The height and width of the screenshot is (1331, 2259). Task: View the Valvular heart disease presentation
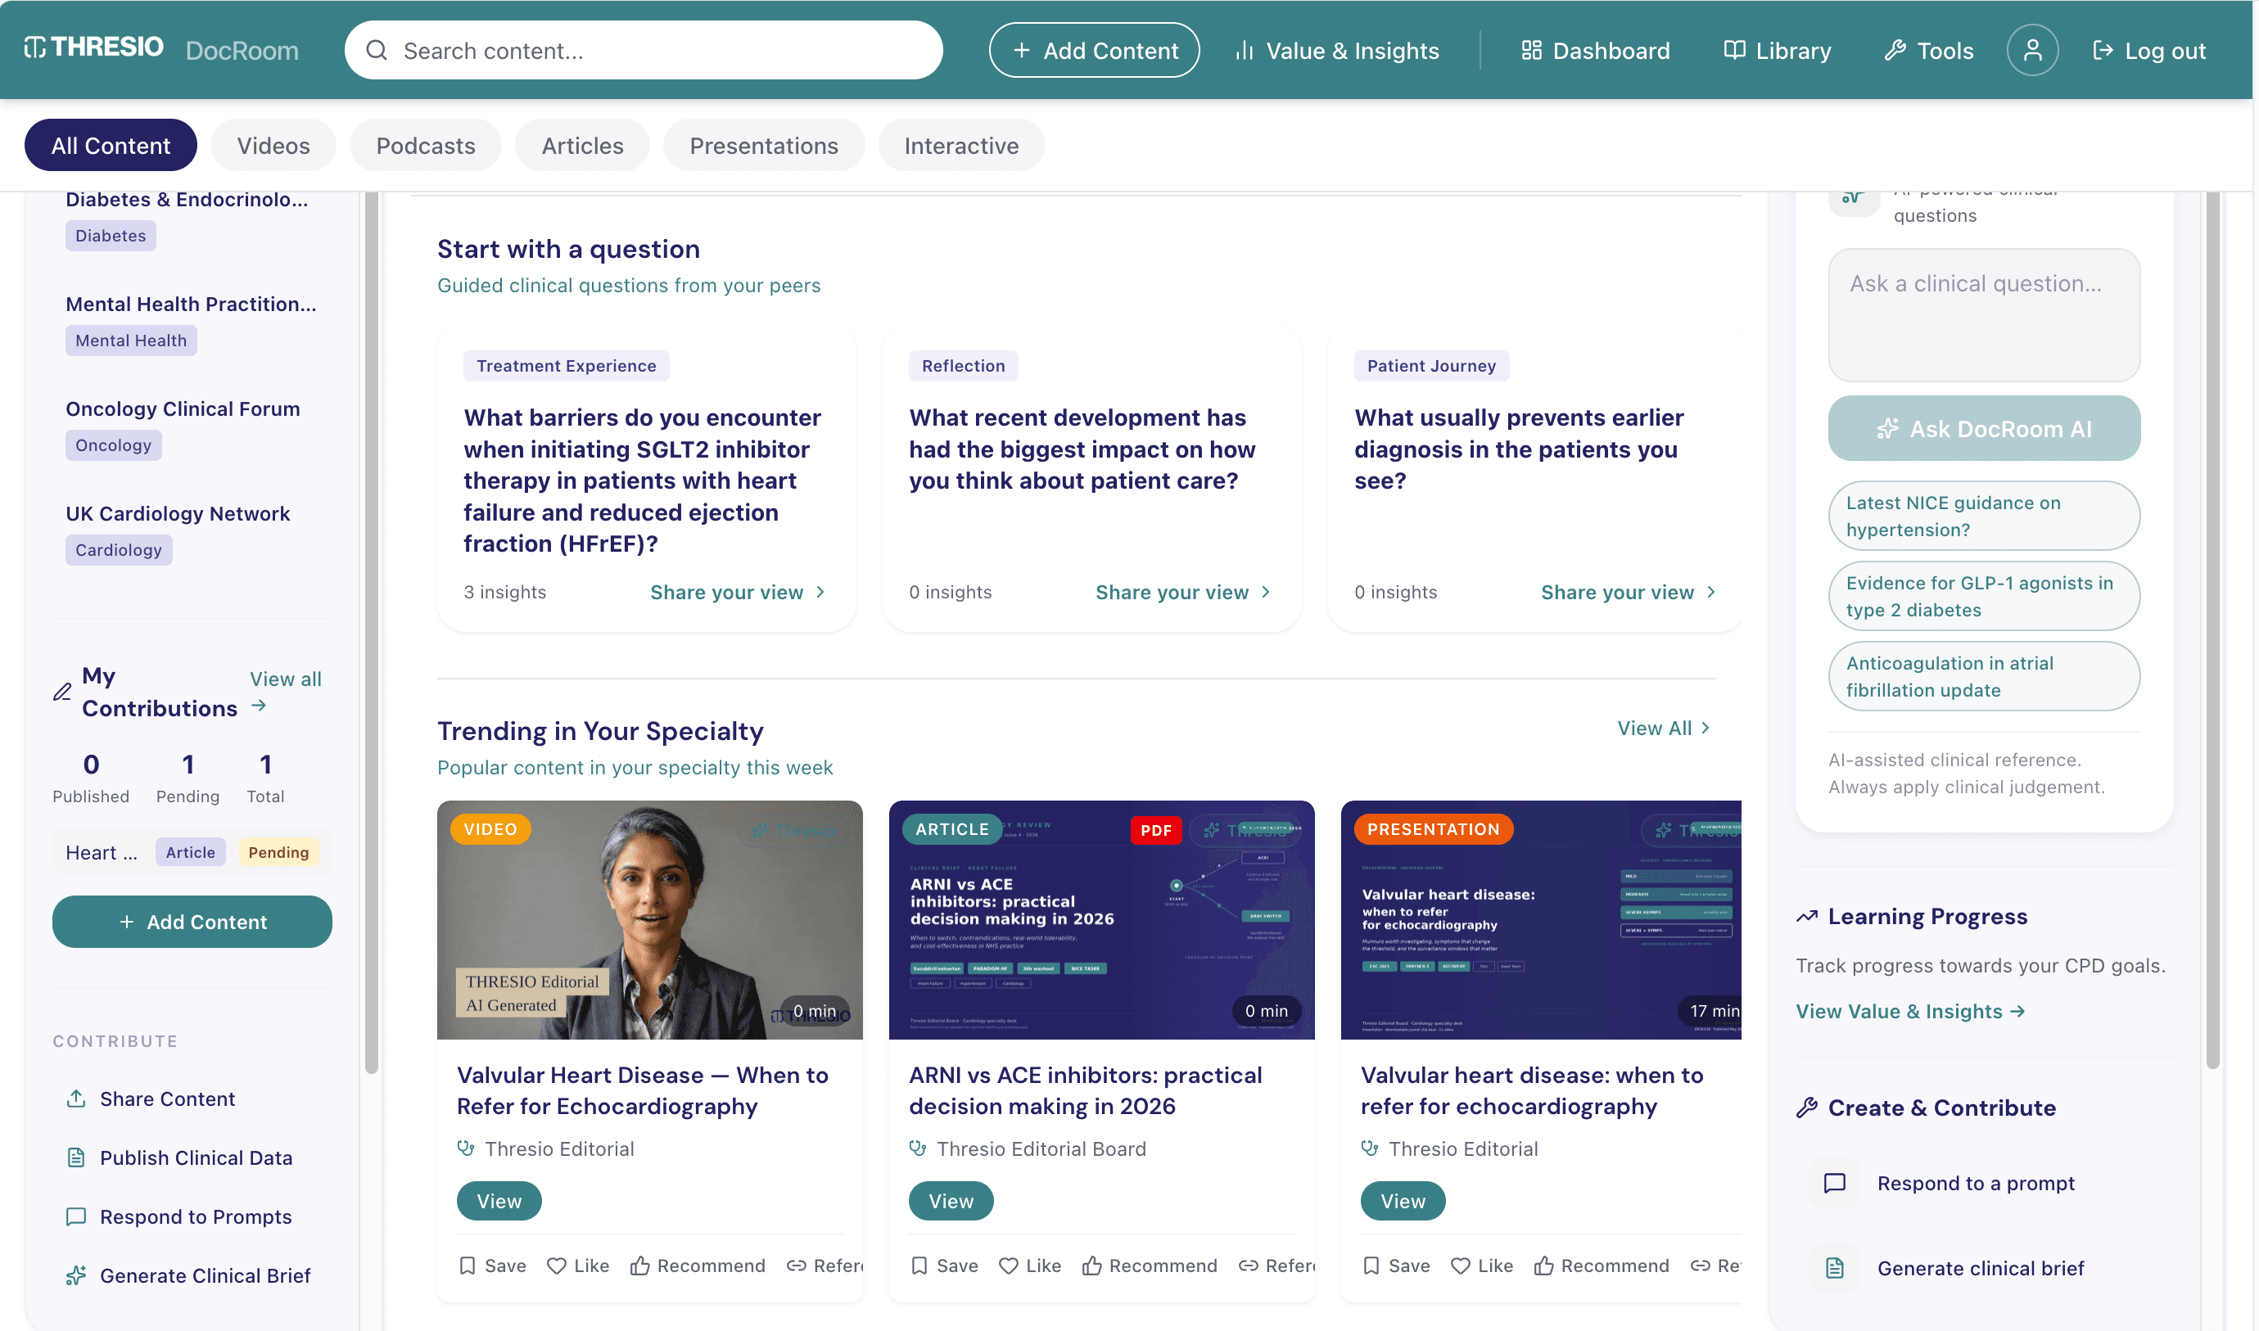(1403, 1200)
